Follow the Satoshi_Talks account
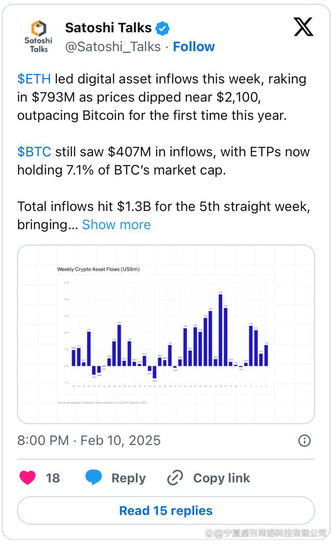Viewport: 333px width, 545px height. [x=194, y=47]
